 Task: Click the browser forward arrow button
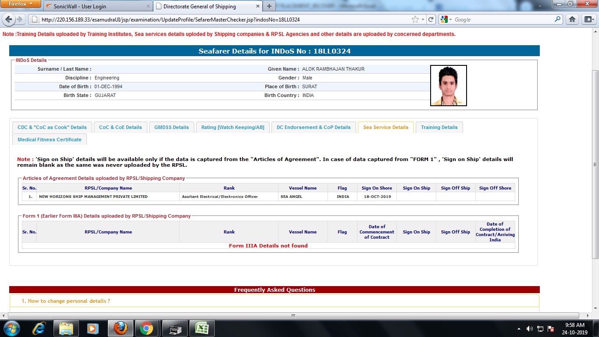[19, 20]
